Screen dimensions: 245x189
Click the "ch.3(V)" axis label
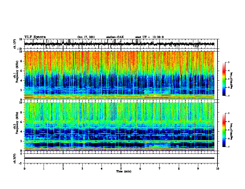(x=15, y=158)
